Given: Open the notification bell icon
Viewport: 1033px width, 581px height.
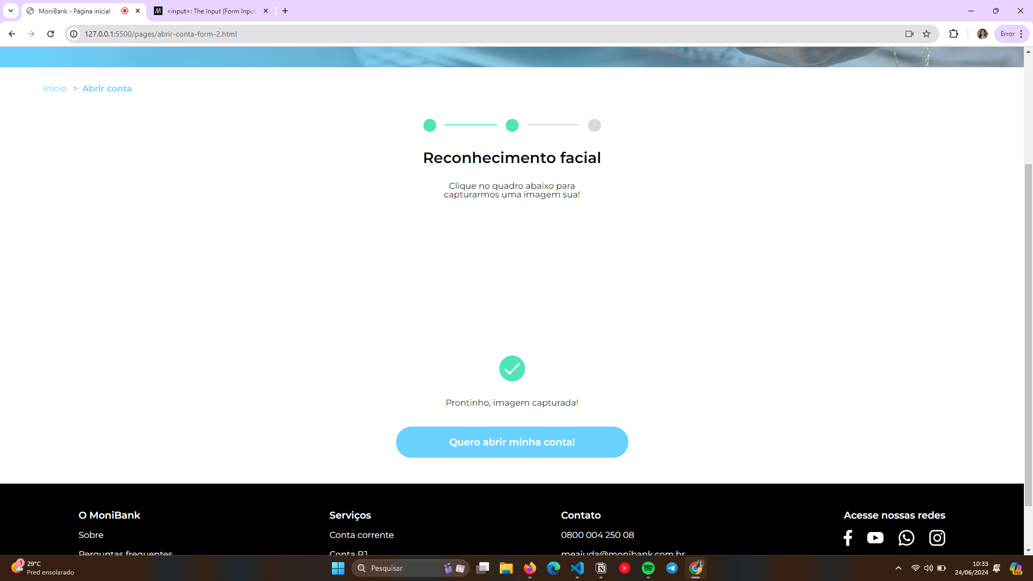Looking at the screenshot, I should 997,568.
